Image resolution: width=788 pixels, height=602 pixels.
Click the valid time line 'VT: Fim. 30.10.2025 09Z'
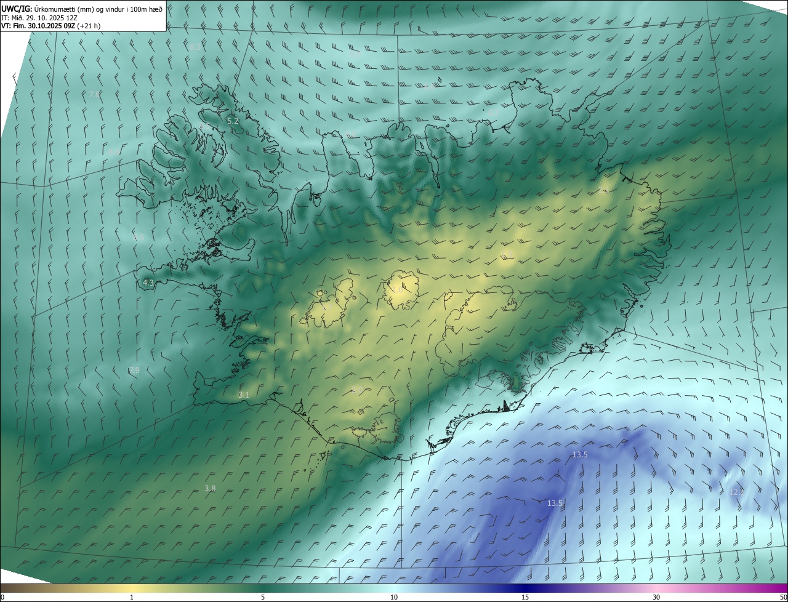coord(37,26)
